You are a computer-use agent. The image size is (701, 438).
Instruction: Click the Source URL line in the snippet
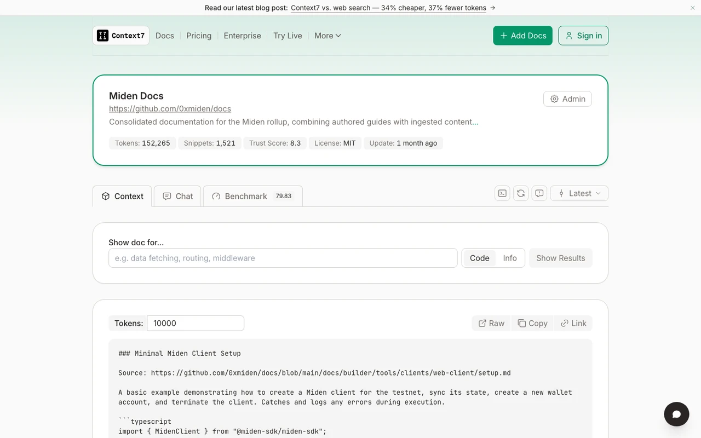pos(314,373)
